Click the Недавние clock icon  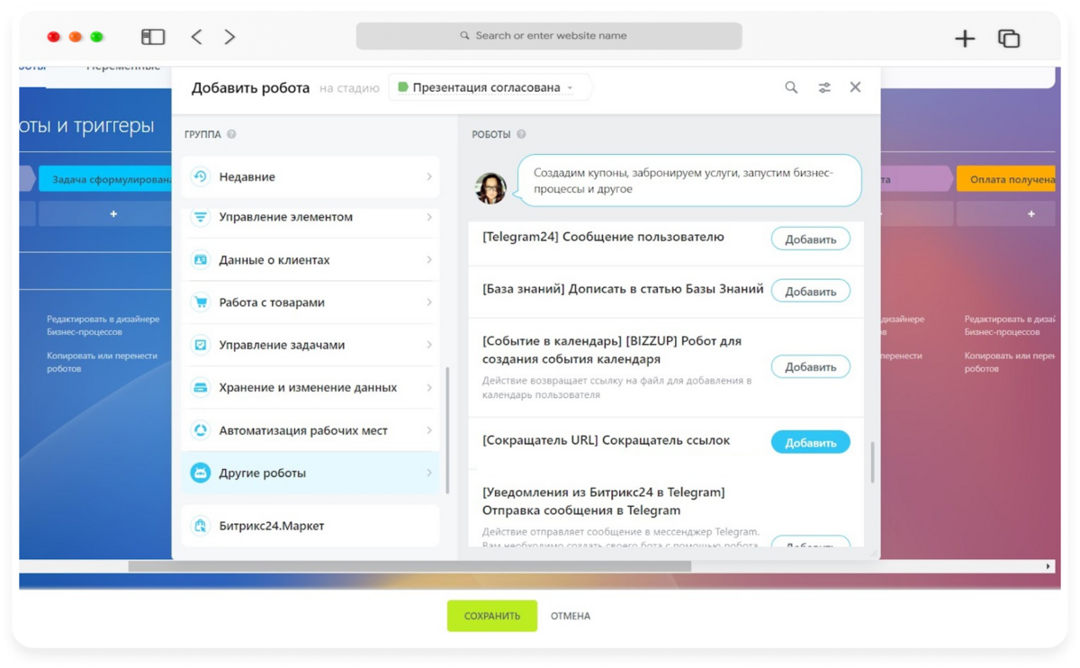point(201,176)
